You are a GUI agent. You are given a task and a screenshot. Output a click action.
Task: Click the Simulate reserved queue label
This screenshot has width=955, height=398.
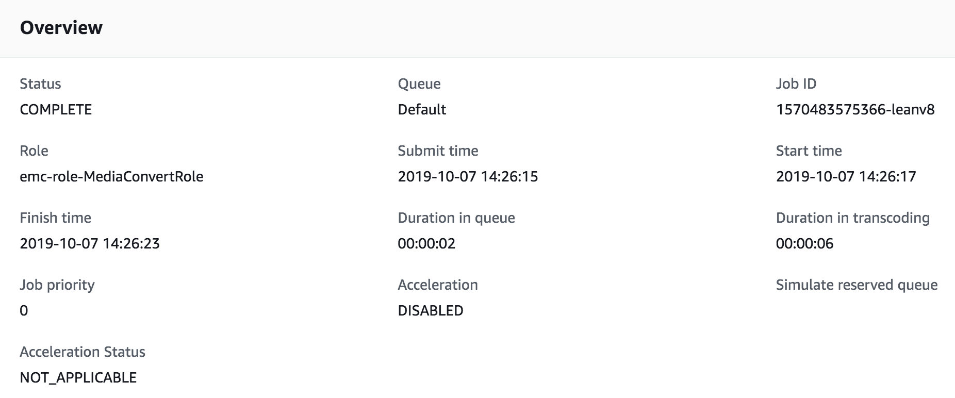(857, 285)
